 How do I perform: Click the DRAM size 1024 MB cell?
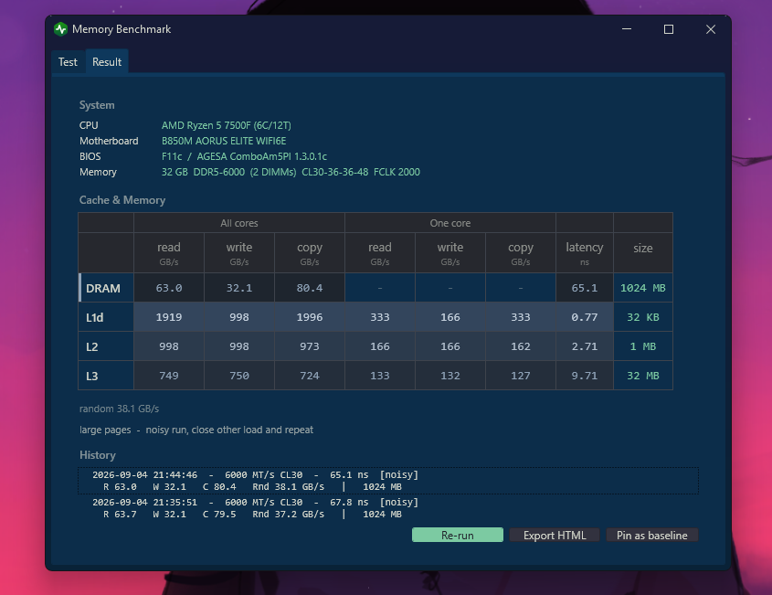[643, 288]
